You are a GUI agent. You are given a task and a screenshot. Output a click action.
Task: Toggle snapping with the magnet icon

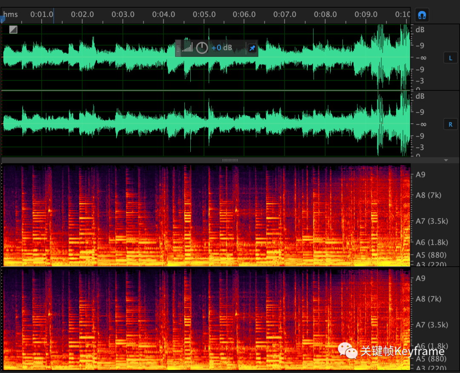coord(422,16)
